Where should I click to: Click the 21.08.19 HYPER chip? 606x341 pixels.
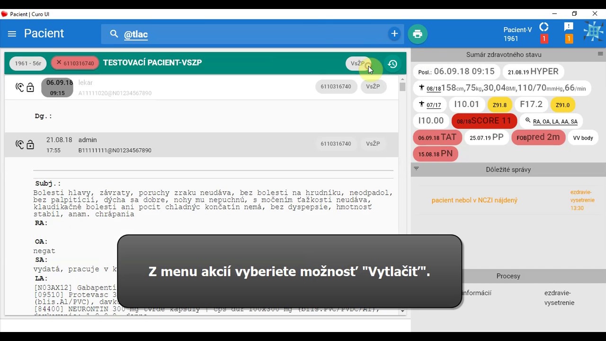533,72
